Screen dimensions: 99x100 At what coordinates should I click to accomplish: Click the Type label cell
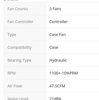tap(25, 35)
